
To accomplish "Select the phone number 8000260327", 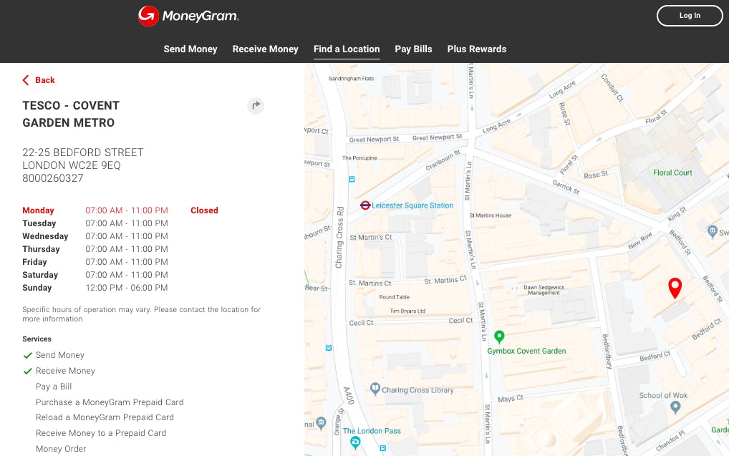I will point(52,178).
